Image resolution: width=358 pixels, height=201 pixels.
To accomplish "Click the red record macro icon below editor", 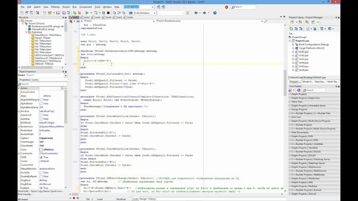I will [x=74, y=198].
